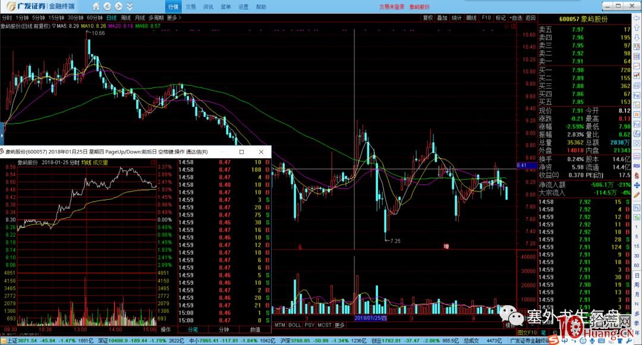
Task: Expand 更多 indicators list
Action: (339, 325)
